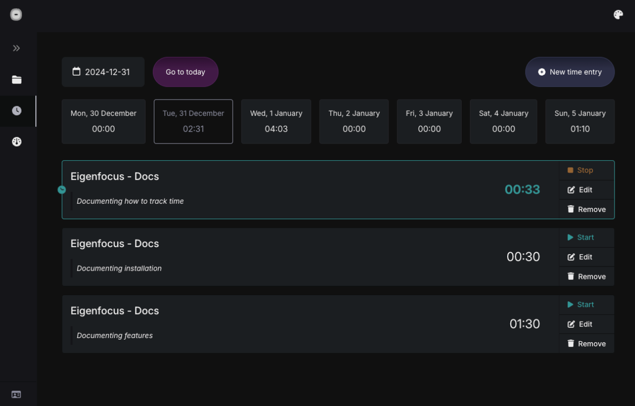Image resolution: width=635 pixels, height=406 pixels.
Task: Click the teal progress indicator dot on the active entry
Action: [x=62, y=189]
